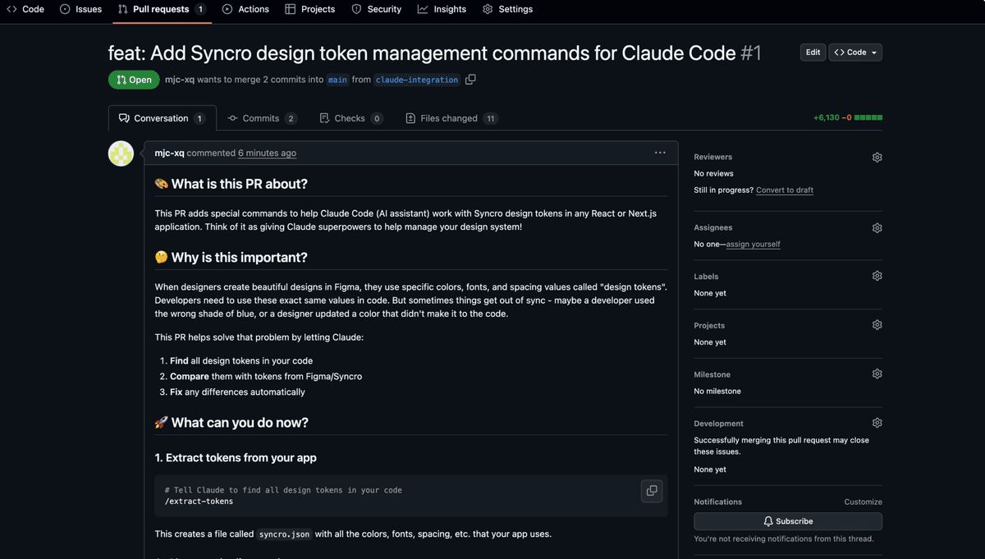Click the '/extract-tokens' command text
Viewport: 985px width, 559px height.
[199, 501]
